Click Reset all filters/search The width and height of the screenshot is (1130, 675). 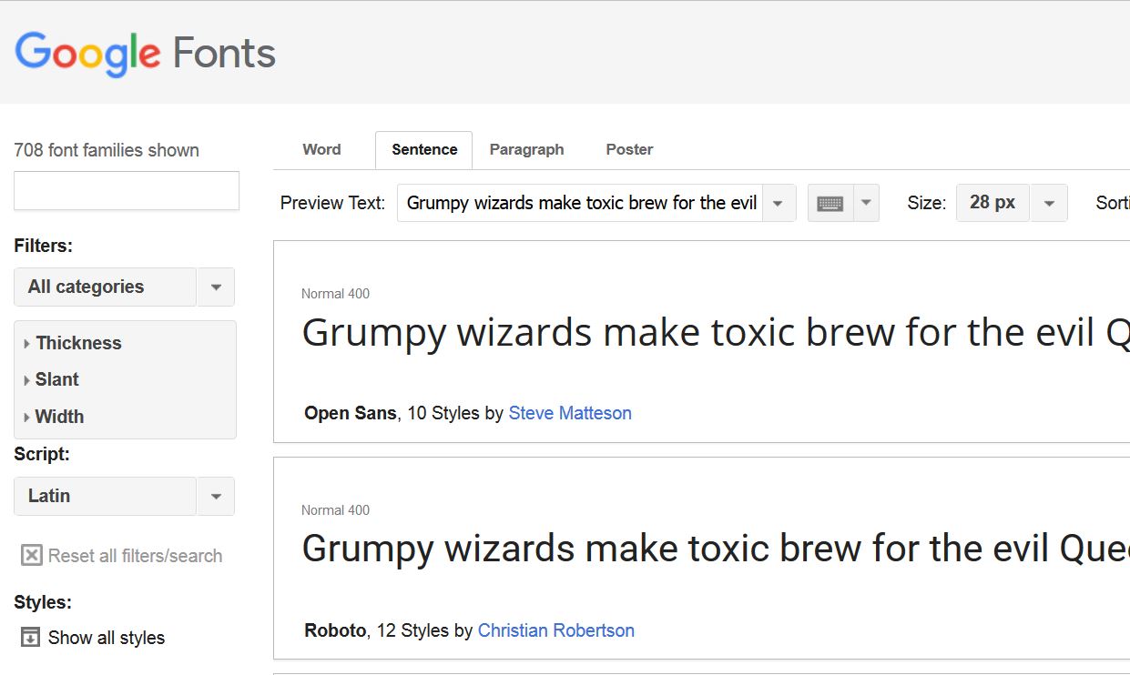[135, 556]
